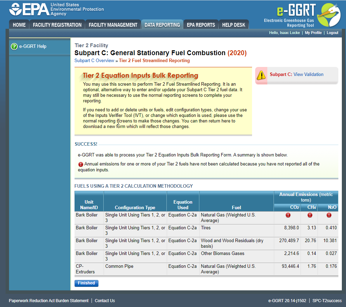346x307 pixels.
Task: Click the e-GGRT bird logo
Action: (329, 15)
